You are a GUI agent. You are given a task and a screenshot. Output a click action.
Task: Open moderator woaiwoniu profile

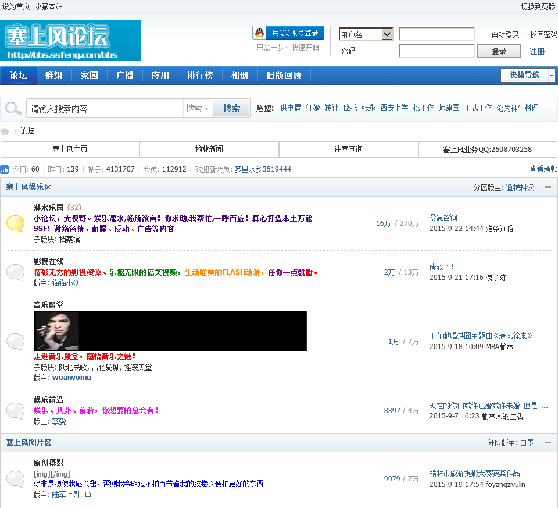coord(71,378)
